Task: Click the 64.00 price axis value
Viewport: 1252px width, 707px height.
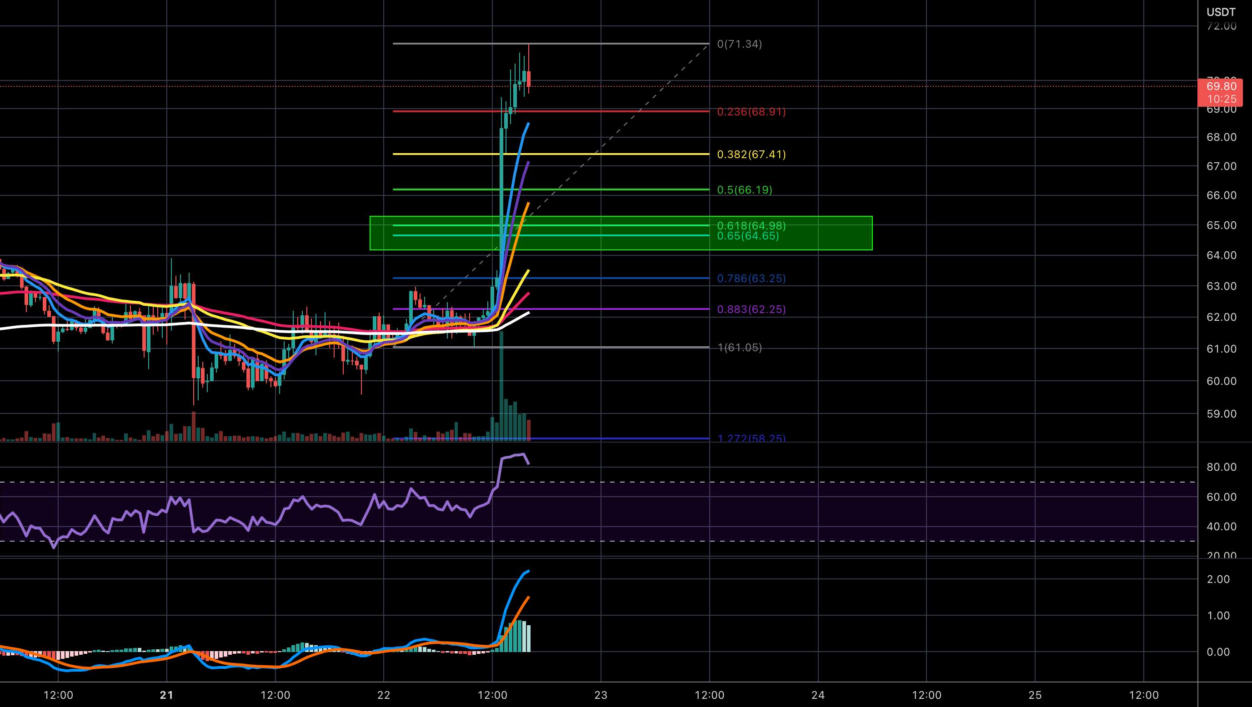Action: coord(1221,256)
